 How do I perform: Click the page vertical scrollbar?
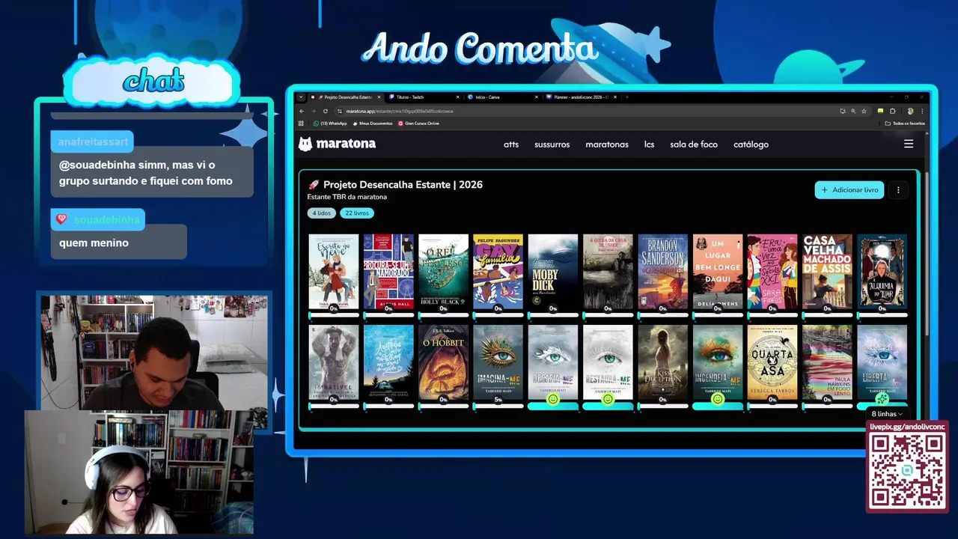pyautogui.click(x=927, y=255)
